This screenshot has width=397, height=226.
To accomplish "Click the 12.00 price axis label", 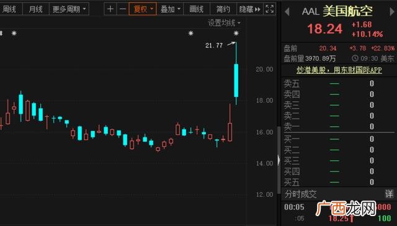I will pos(264,195).
